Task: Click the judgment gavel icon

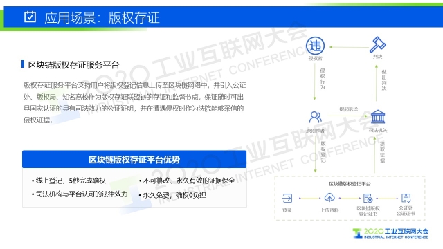Action: [377, 44]
